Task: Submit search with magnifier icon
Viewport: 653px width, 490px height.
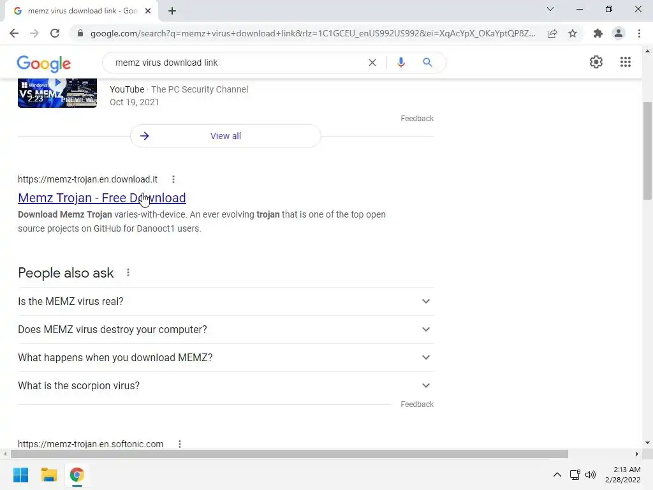Action: (x=427, y=63)
